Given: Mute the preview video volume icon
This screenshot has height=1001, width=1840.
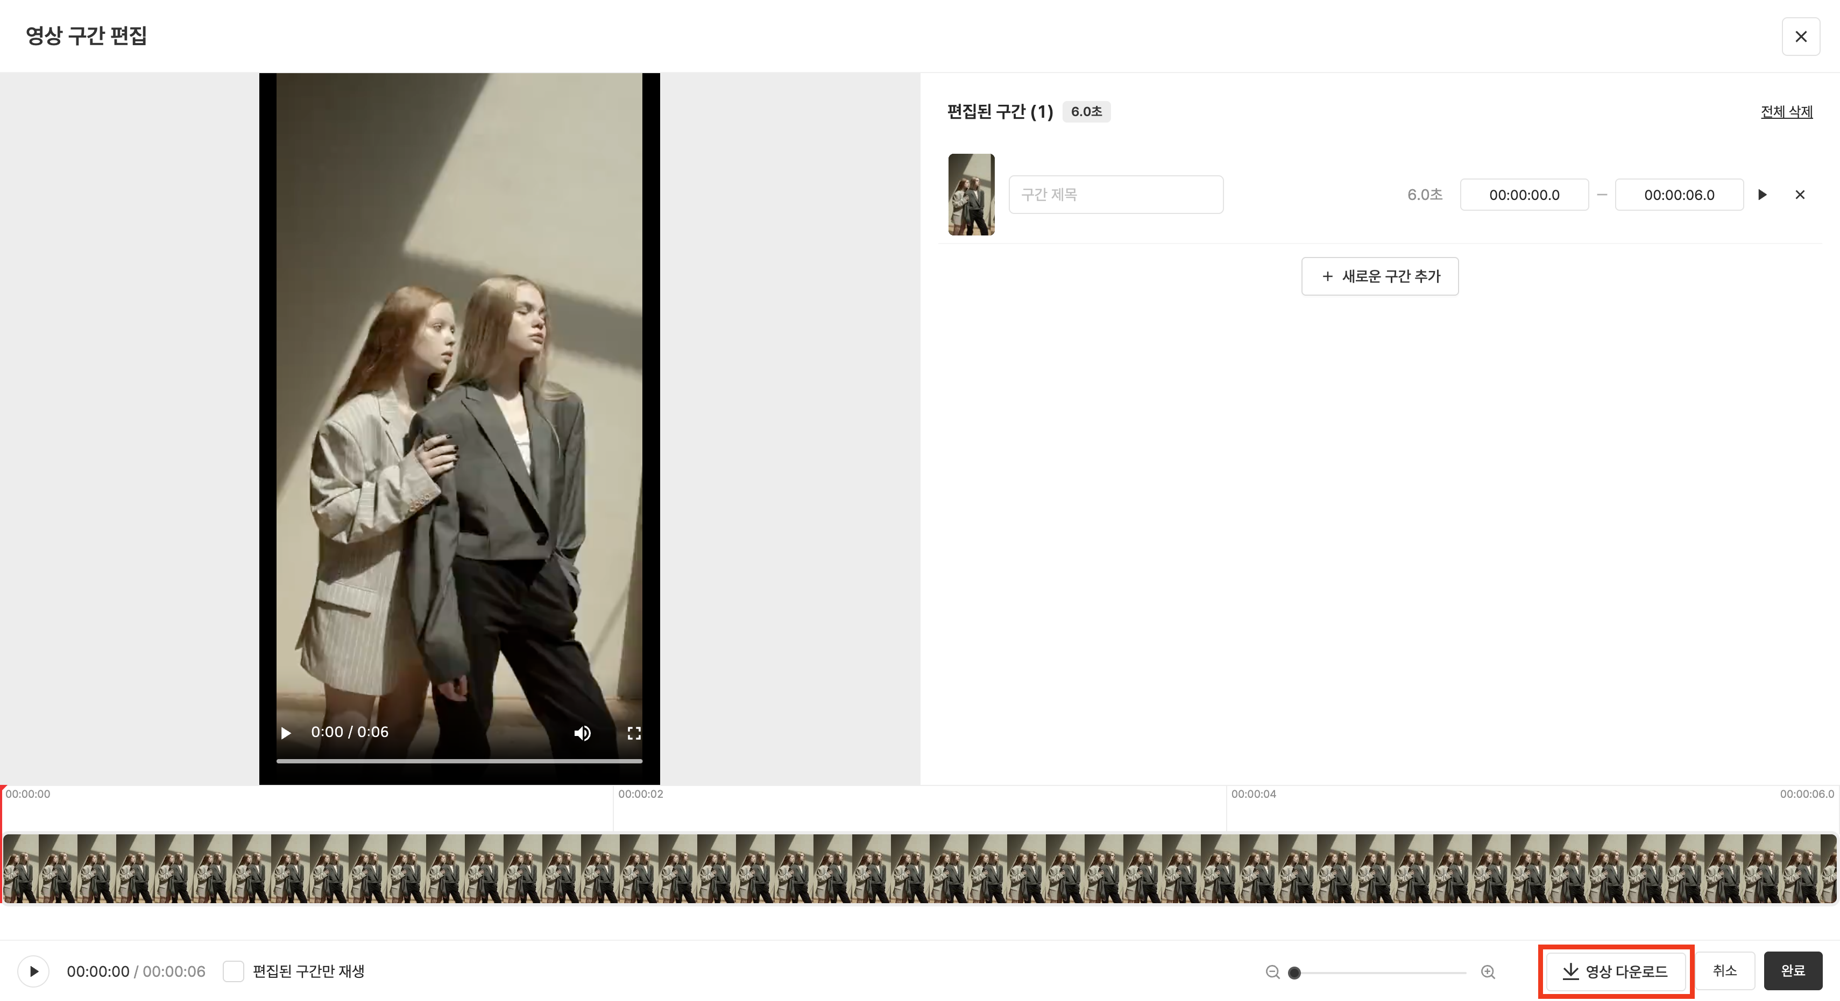Looking at the screenshot, I should pyautogui.click(x=582, y=733).
